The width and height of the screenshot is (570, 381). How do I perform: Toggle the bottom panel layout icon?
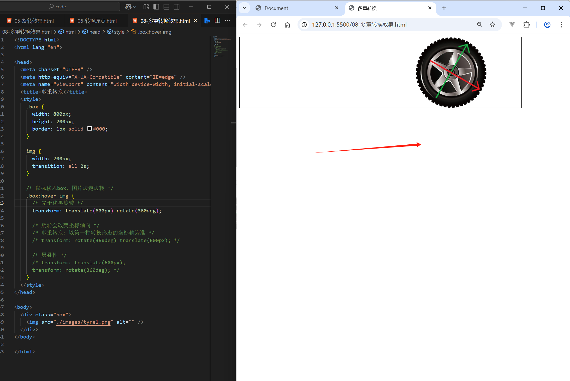tap(166, 7)
